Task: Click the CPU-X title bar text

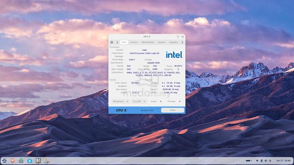Action: [x=147, y=37]
